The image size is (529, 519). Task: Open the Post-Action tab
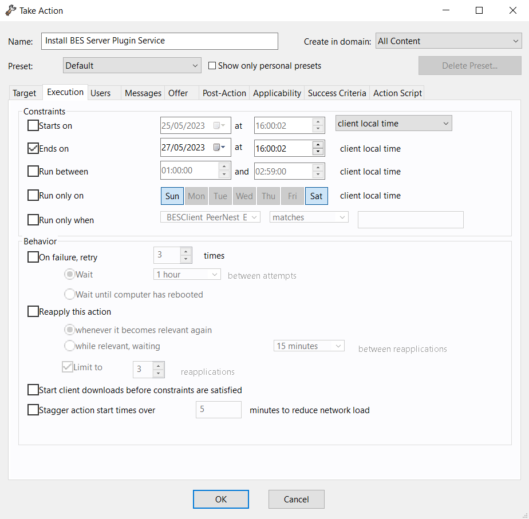[224, 92]
